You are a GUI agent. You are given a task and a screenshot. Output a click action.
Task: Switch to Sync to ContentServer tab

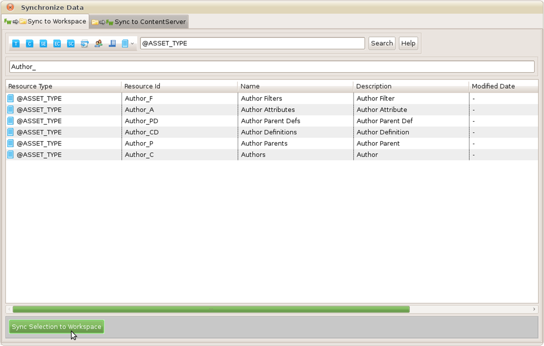click(x=139, y=22)
